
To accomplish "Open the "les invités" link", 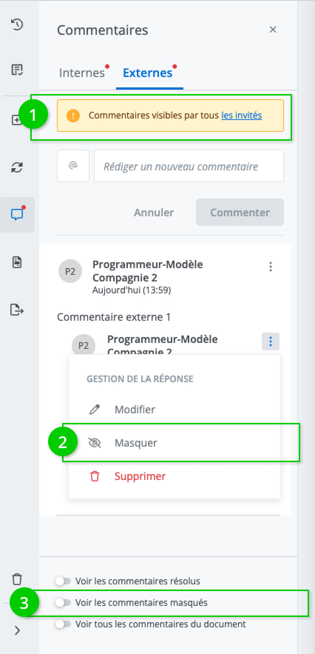I will pyautogui.click(x=241, y=116).
